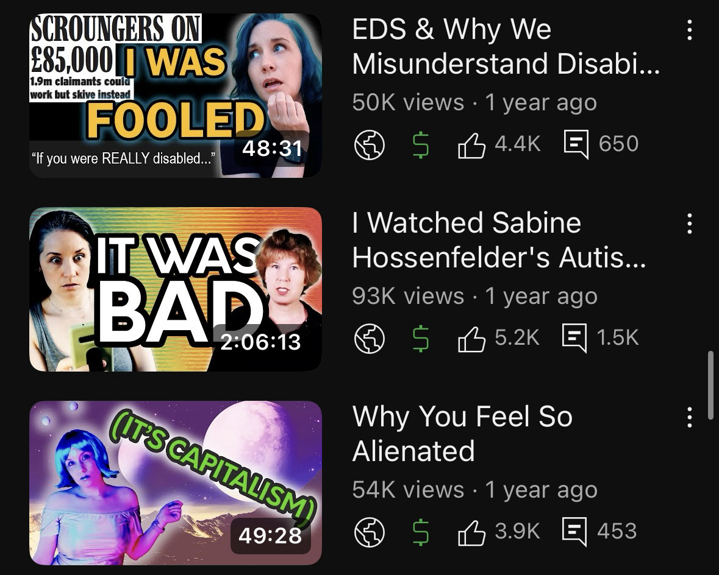Open comments icon showing 453 comments
The image size is (719, 575).
click(x=574, y=532)
